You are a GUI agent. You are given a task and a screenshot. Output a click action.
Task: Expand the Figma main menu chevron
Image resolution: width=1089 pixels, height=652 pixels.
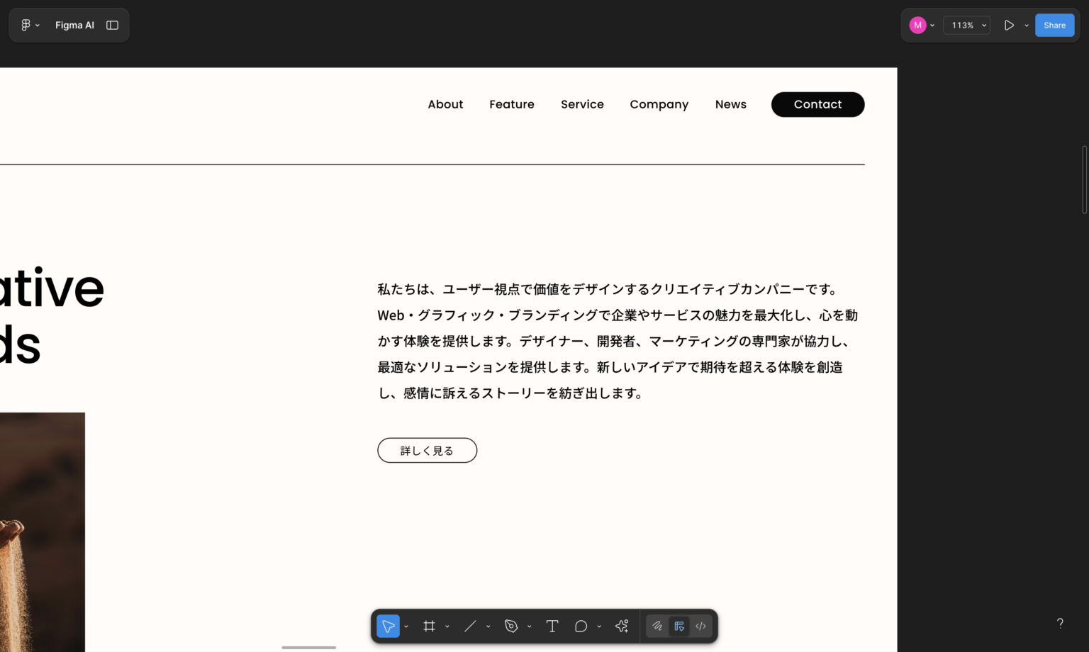coord(39,25)
